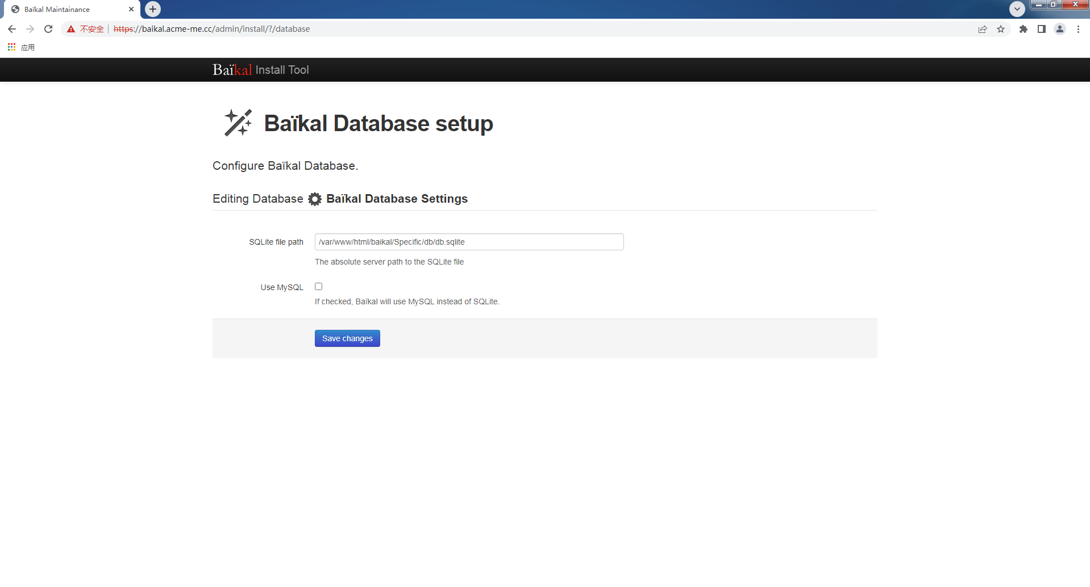Select the Baïkal Maintainance tab
Image resolution: width=1090 pixels, height=587 pixels.
click(x=72, y=9)
